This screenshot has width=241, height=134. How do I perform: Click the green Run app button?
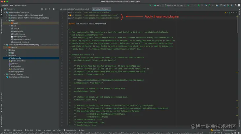tap(188, 5)
